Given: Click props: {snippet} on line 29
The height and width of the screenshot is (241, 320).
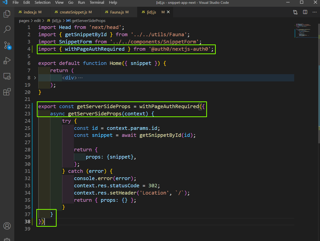Looking at the screenshot, I should coord(110,157).
